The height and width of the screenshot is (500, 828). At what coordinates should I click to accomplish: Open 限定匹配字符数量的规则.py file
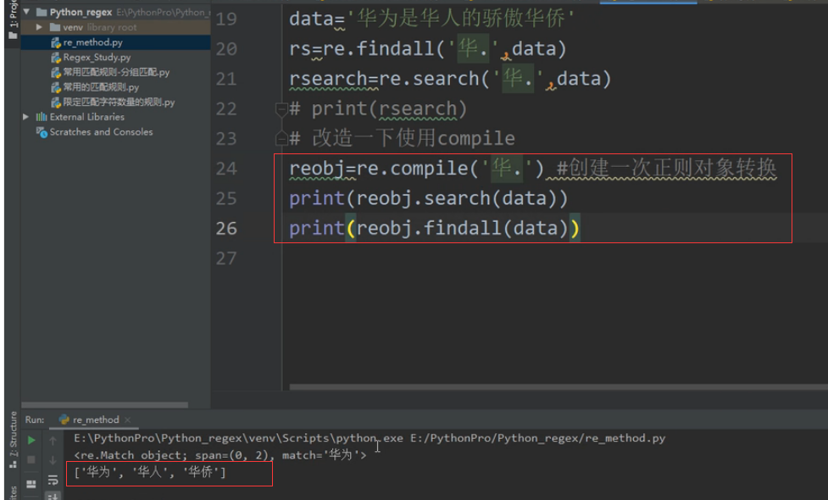click(x=119, y=102)
